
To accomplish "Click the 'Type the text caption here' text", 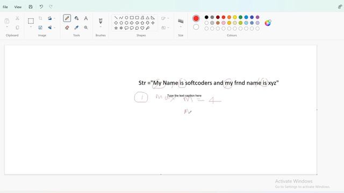I will pyautogui.click(x=184, y=95).
